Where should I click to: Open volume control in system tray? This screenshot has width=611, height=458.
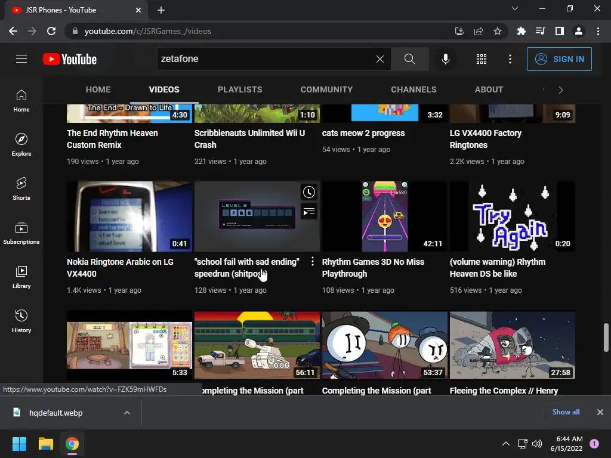pos(537,444)
